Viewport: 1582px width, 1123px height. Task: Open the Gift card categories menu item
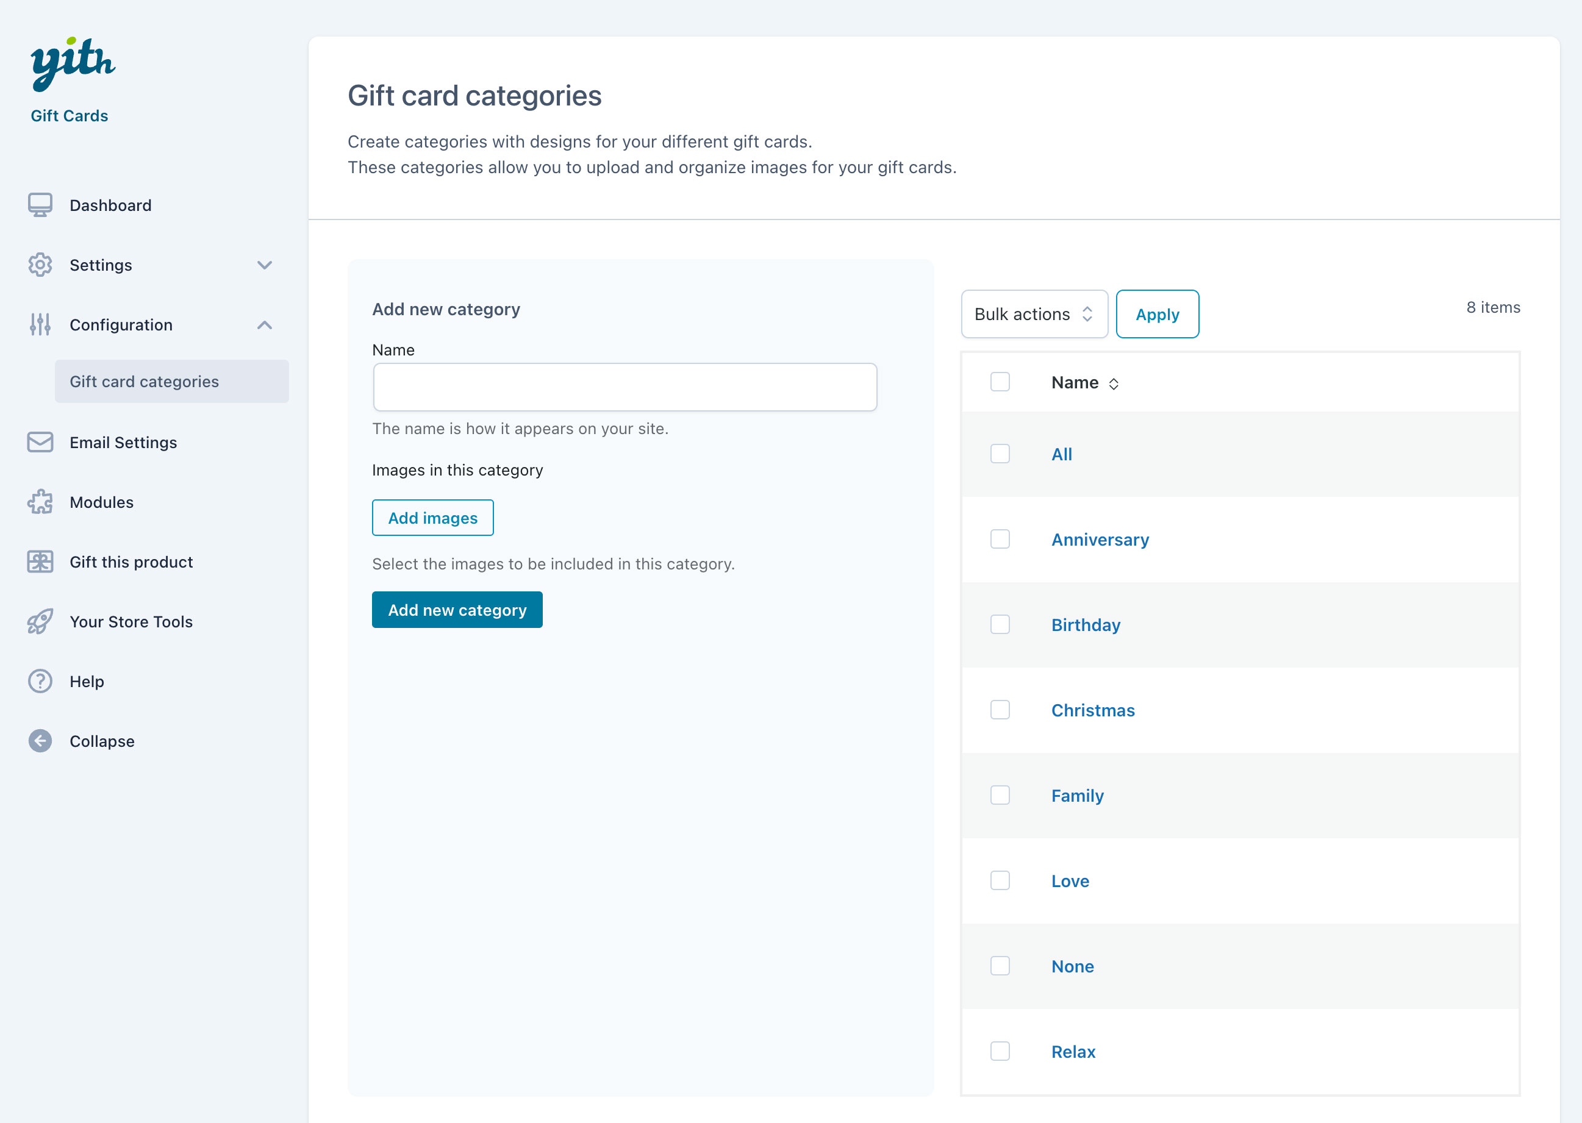[x=144, y=381]
